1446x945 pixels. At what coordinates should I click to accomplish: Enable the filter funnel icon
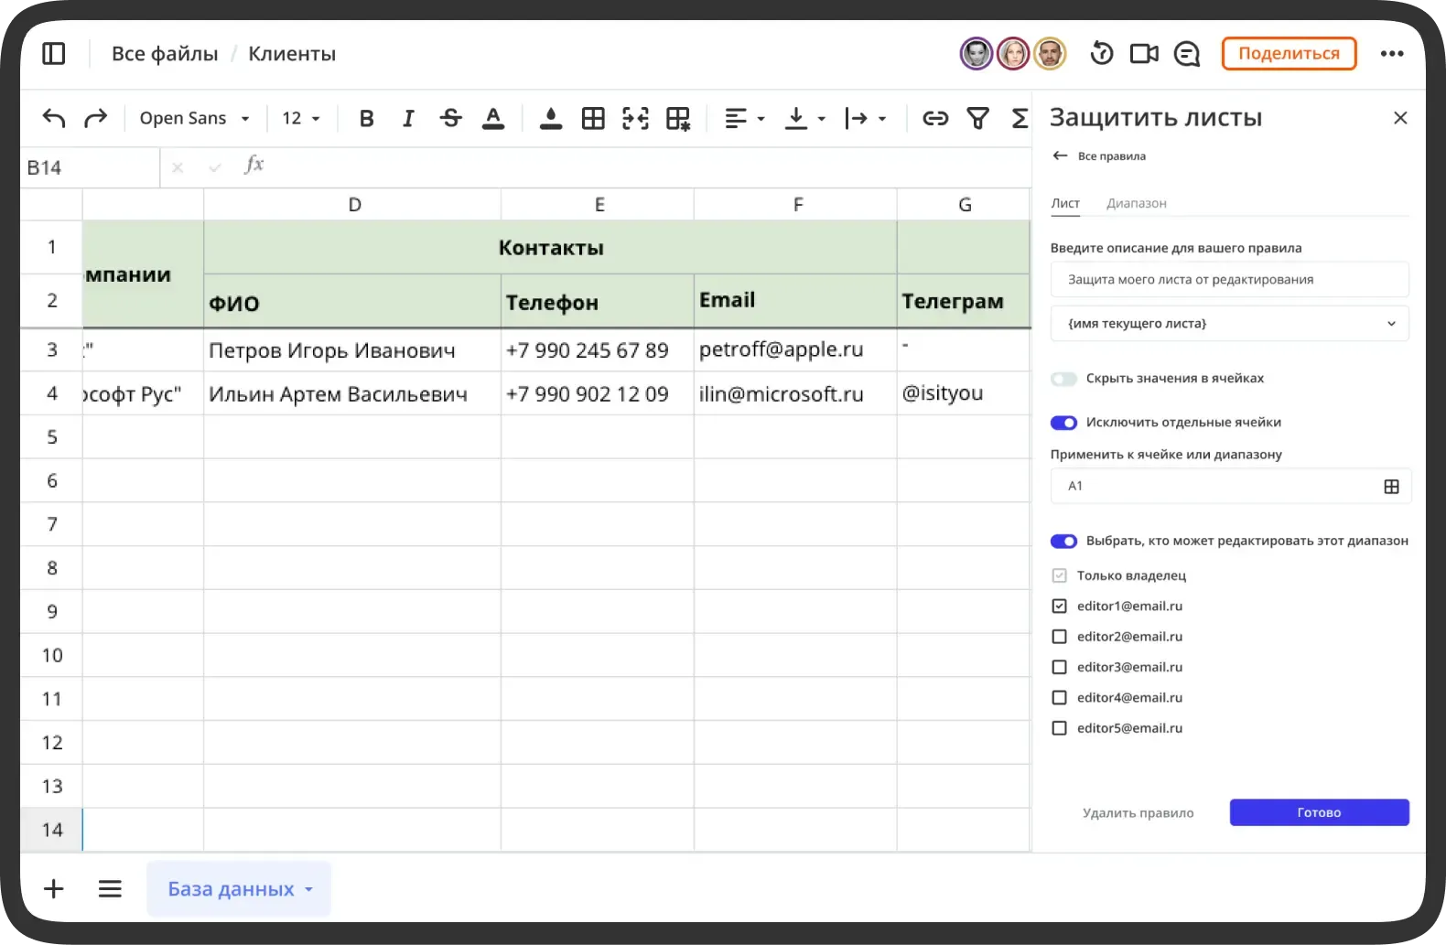977,118
